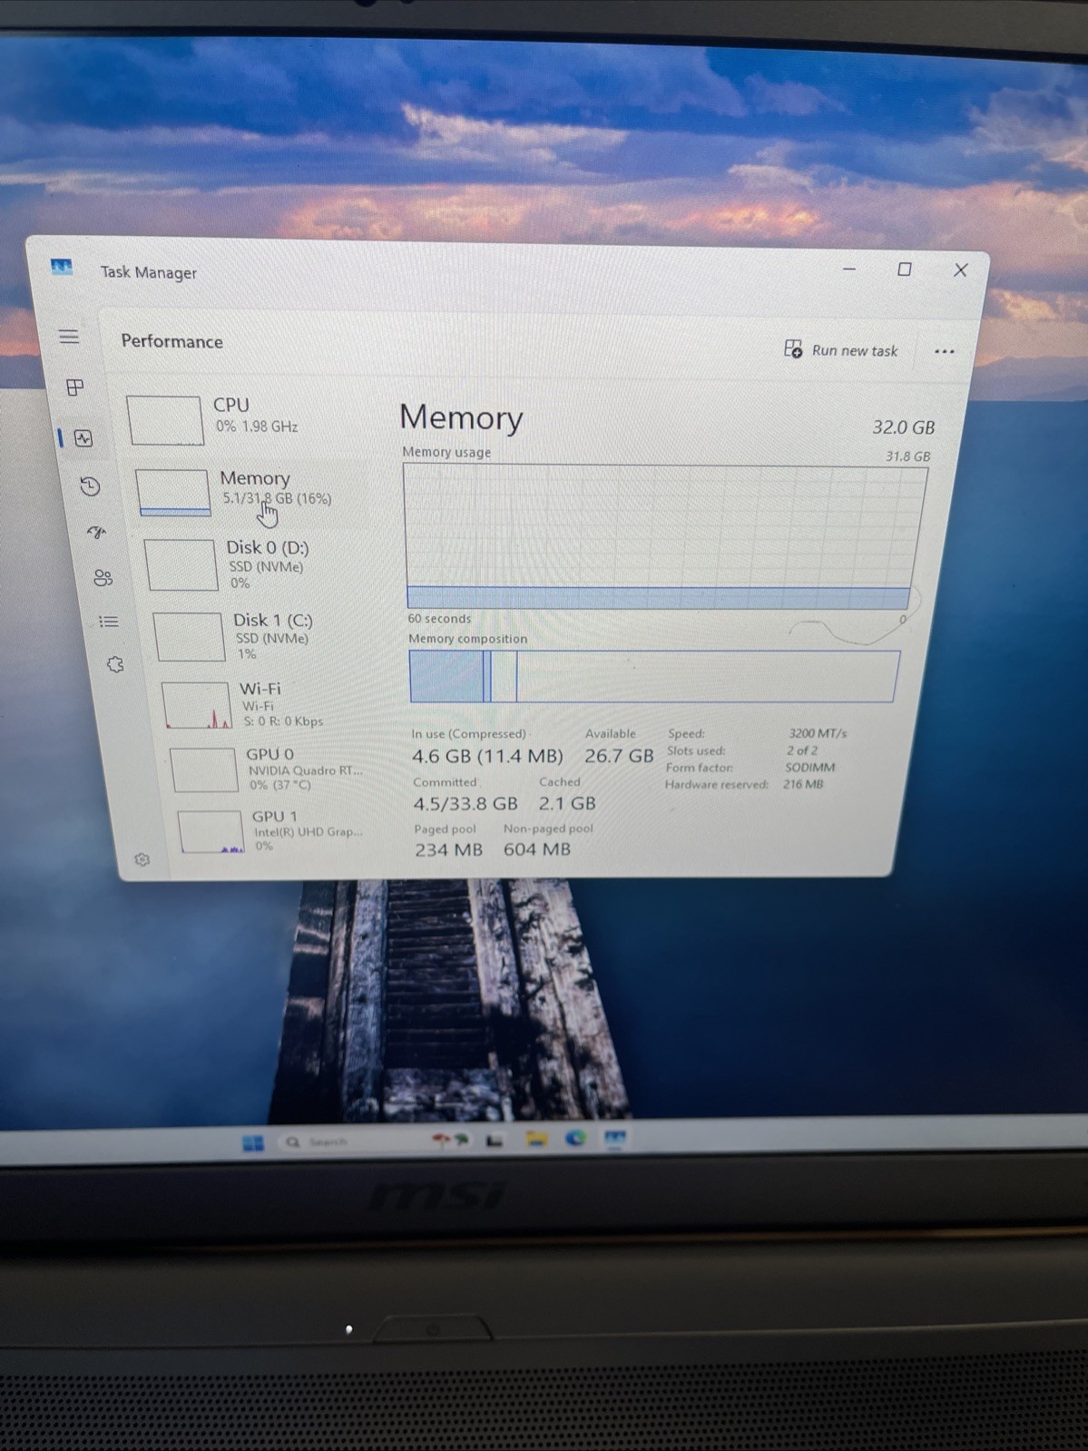Click the '216 MB' hardware reserved value
Image resolution: width=1088 pixels, height=1451 pixels.
(x=803, y=785)
